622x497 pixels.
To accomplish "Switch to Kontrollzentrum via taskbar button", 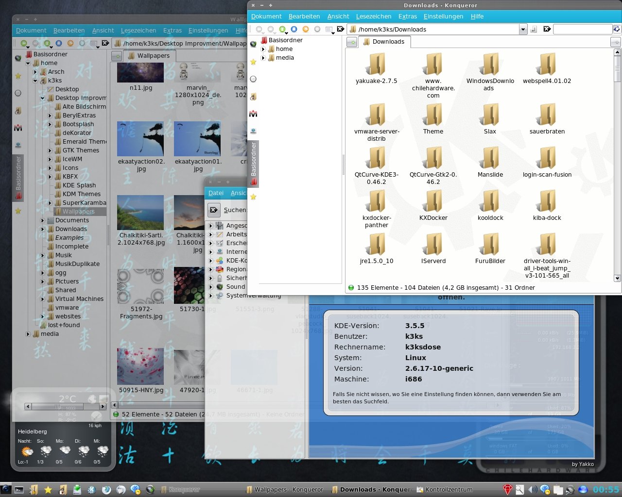I will (445, 490).
